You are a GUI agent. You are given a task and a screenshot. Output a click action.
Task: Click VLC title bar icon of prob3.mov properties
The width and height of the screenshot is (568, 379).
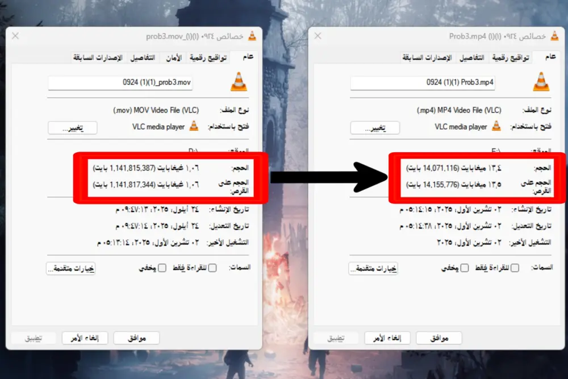click(252, 36)
